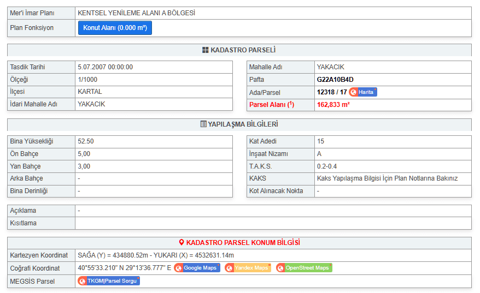Click the parcel area value 162,833 m²

[333, 105]
